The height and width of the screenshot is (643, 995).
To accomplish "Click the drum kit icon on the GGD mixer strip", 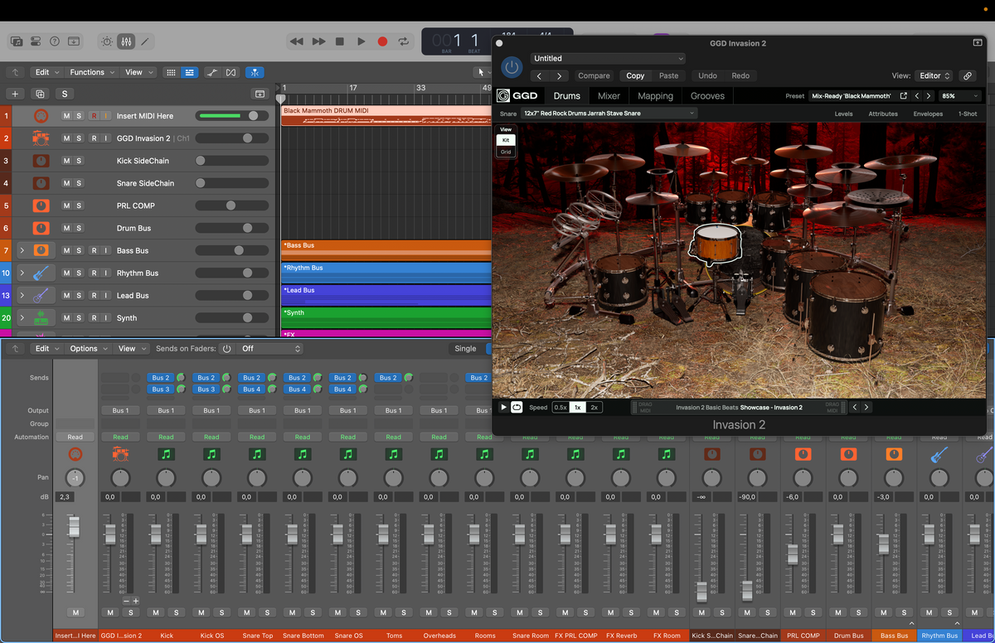I will click(x=120, y=454).
